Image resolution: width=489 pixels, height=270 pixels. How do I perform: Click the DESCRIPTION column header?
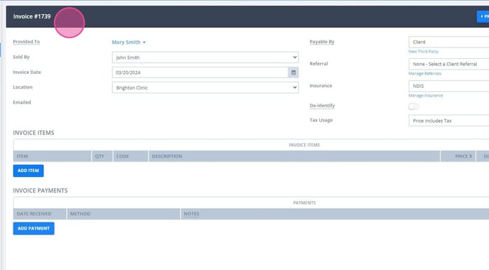294,156
